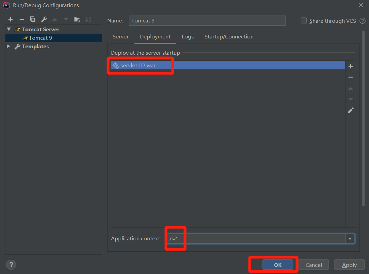Image resolution: width=369 pixels, height=274 pixels.
Task: Click the Tomcat Server group label
Action: (41, 29)
